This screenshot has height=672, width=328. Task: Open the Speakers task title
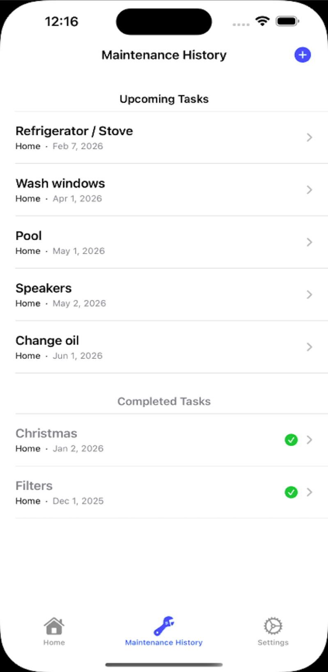(44, 288)
